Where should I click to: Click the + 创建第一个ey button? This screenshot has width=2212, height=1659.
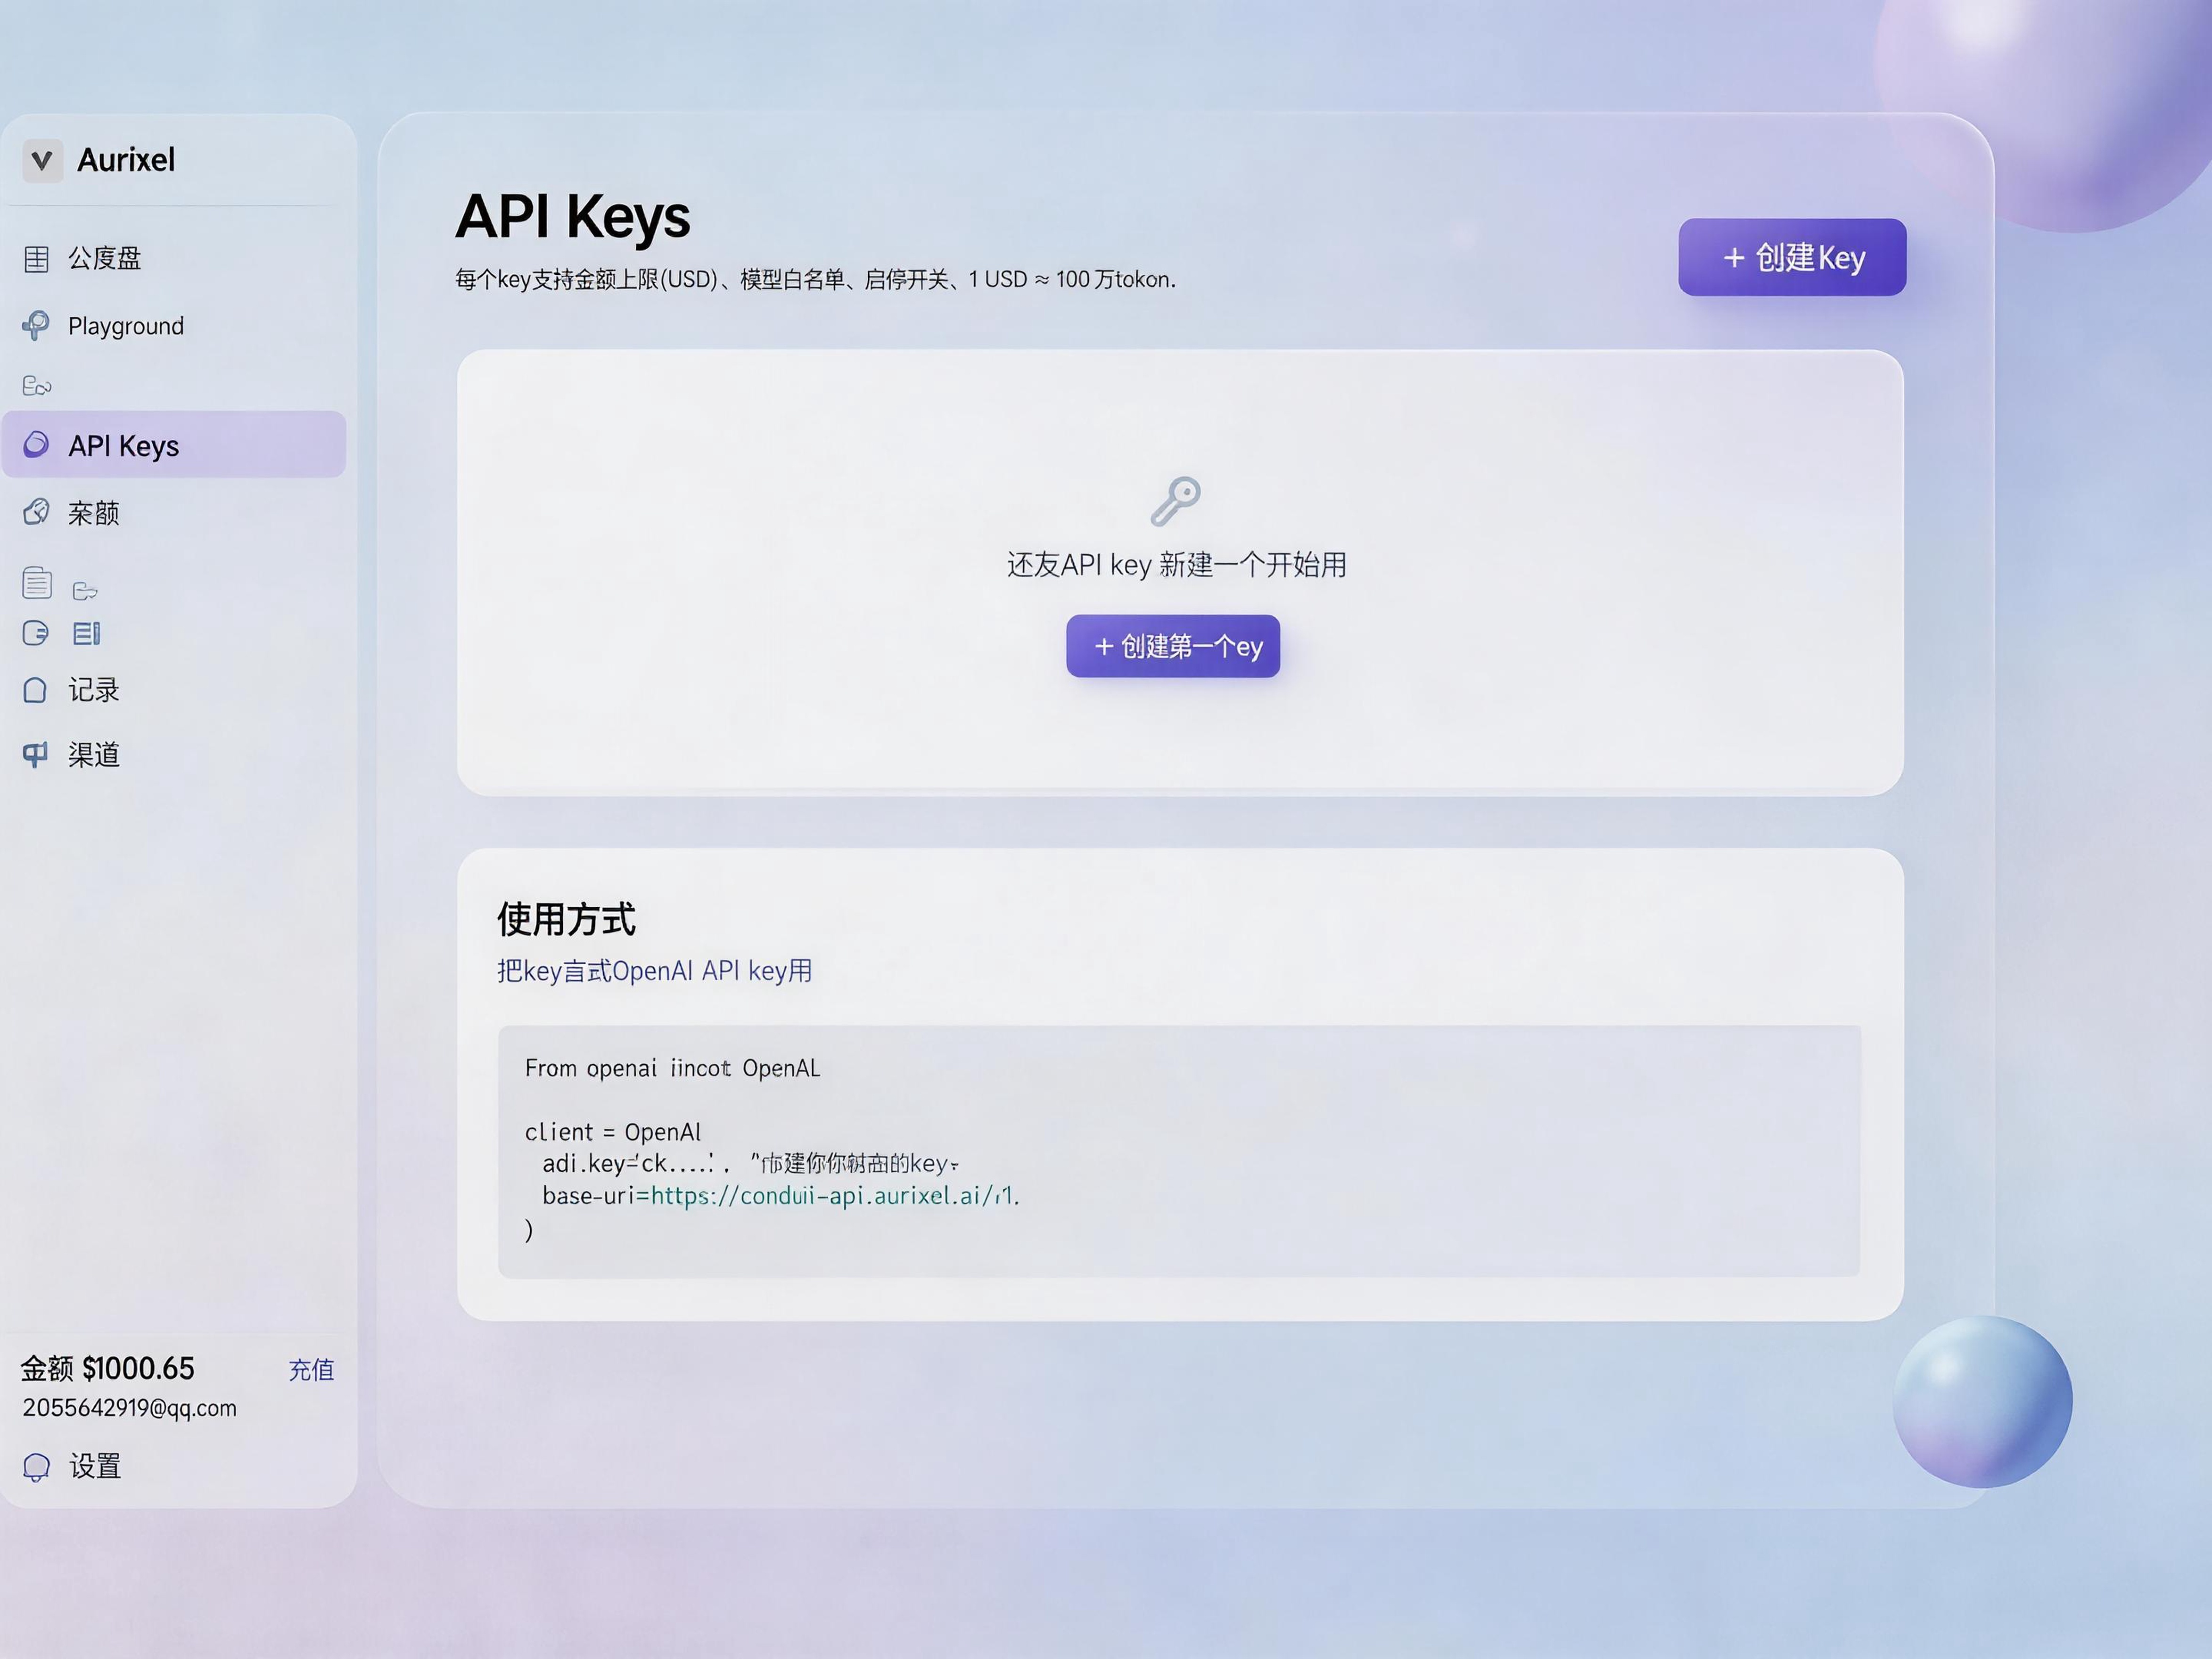[1173, 646]
